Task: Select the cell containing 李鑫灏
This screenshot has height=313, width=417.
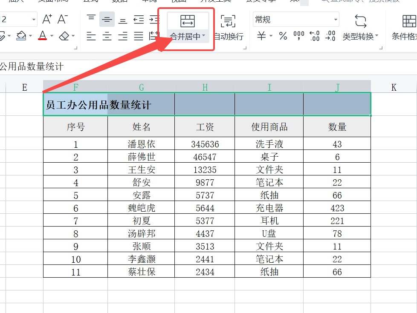Action: click(x=141, y=258)
